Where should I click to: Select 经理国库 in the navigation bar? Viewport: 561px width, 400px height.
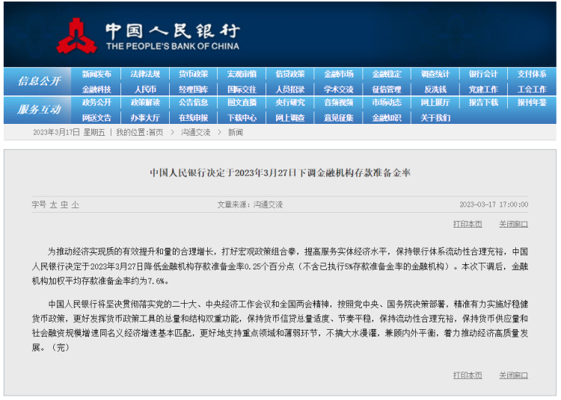pyautogui.click(x=193, y=90)
